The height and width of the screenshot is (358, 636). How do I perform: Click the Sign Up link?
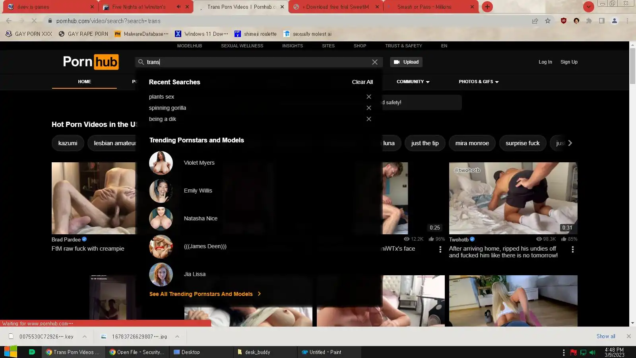click(x=569, y=62)
